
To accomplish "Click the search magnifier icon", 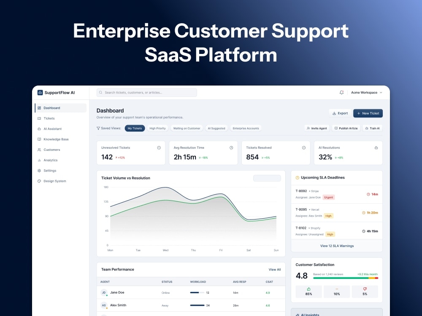I will pos(101,92).
